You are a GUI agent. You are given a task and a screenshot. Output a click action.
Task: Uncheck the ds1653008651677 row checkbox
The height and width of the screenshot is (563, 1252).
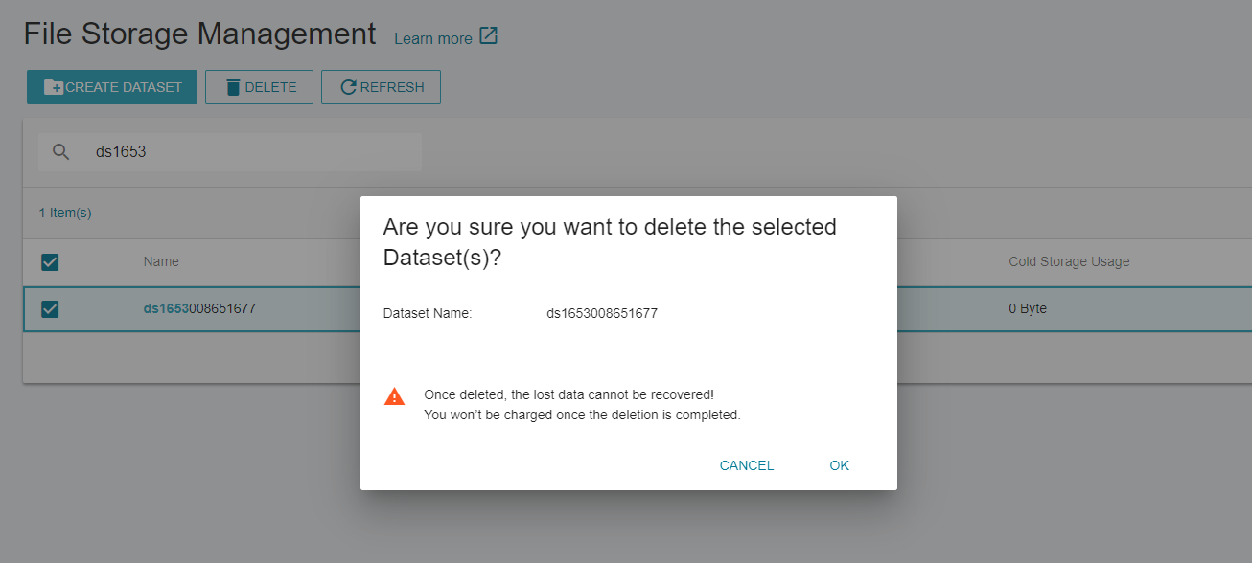click(x=50, y=308)
